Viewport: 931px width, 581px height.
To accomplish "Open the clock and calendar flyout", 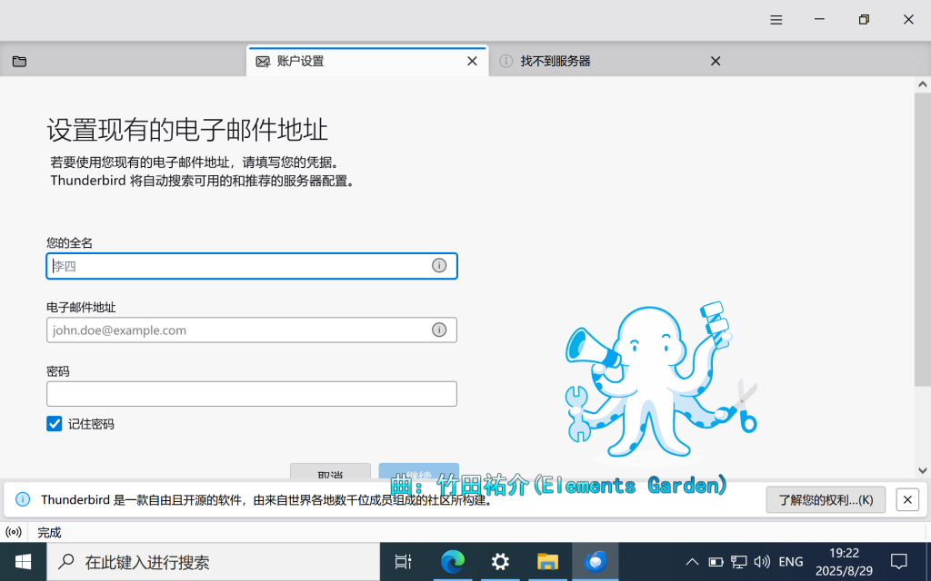I will point(844,561).
